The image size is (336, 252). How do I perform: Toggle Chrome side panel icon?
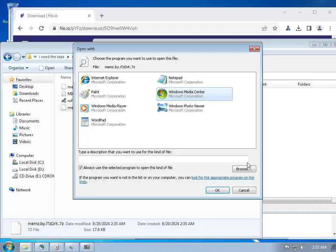[x=309, y=28]
